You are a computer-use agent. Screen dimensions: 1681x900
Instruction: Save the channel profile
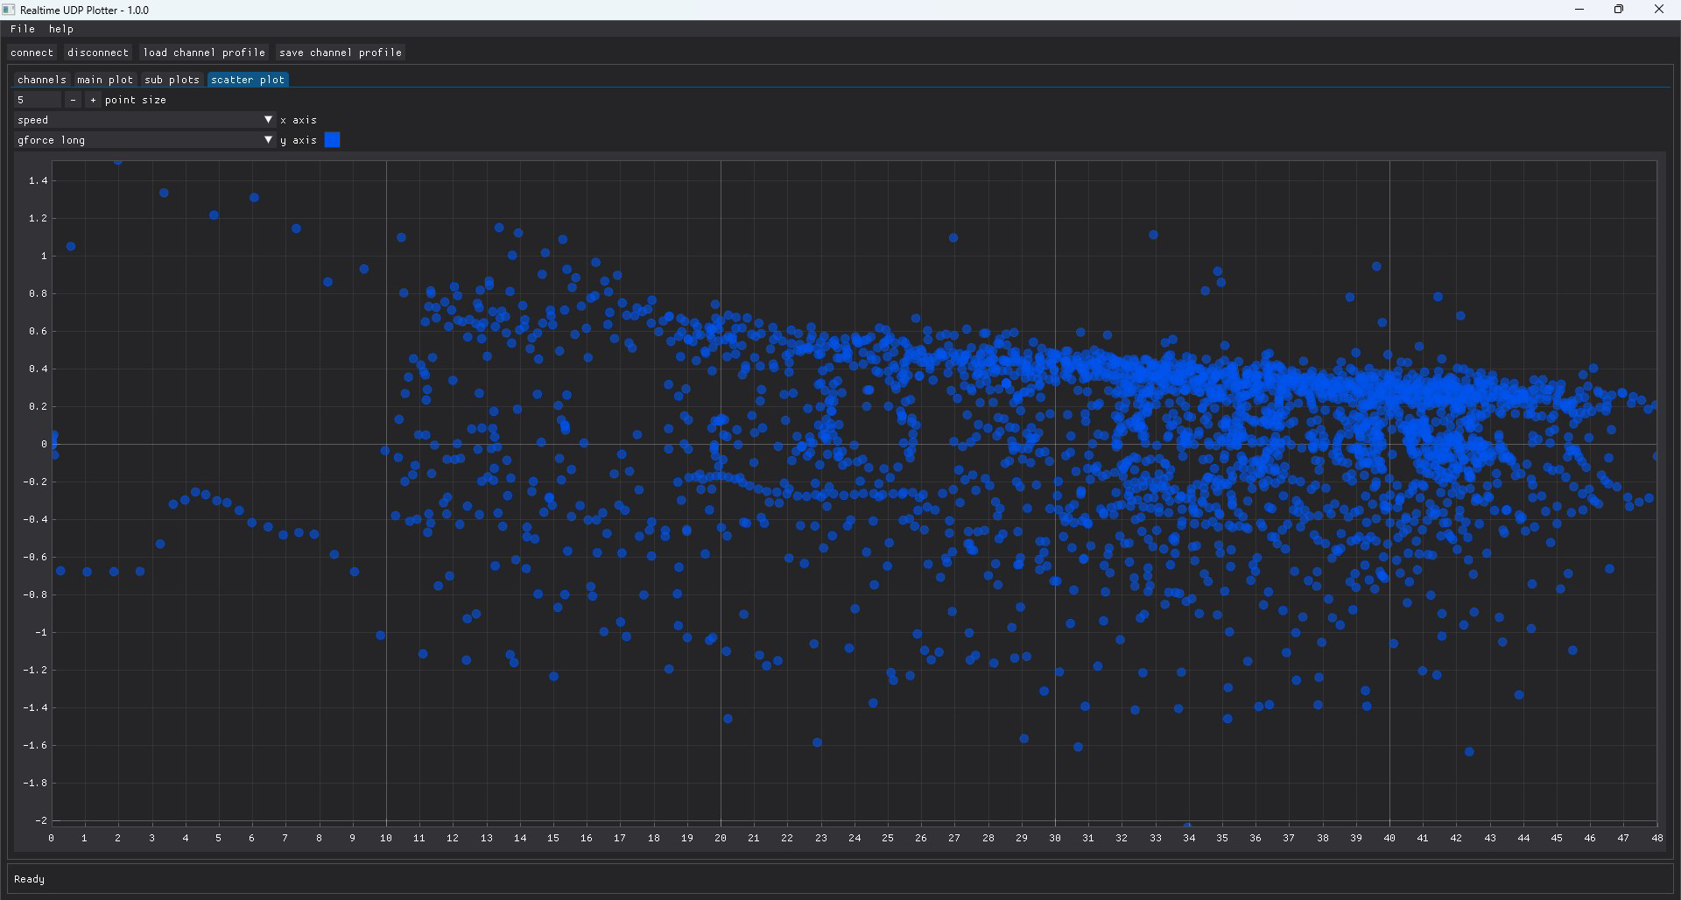pyautogui.click(x=341, y=53)
